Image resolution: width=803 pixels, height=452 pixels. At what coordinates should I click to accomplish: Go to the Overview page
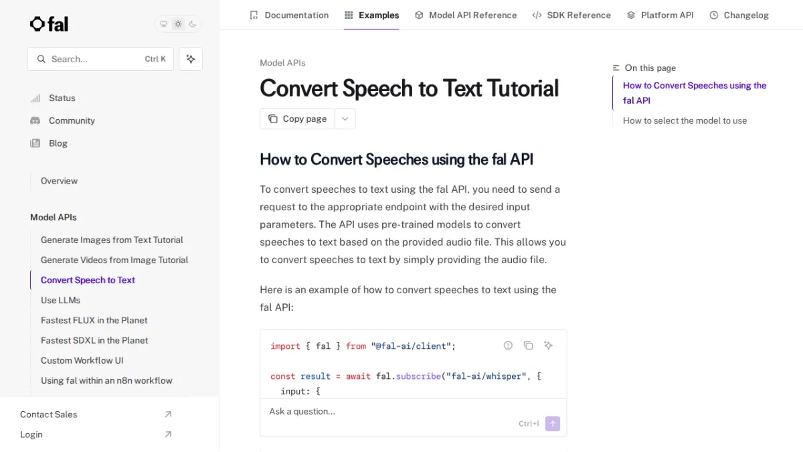click(59, 181)
